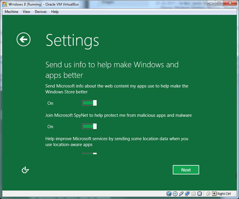The width and height of the screenshot is (239, 199).
Task: Open the Ease of Access icon
Action: (x=25, y=170)
